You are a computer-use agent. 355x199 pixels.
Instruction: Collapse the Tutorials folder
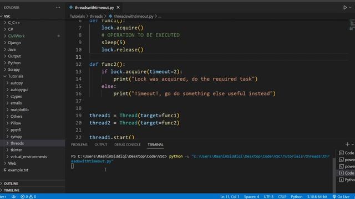point(16,76)
